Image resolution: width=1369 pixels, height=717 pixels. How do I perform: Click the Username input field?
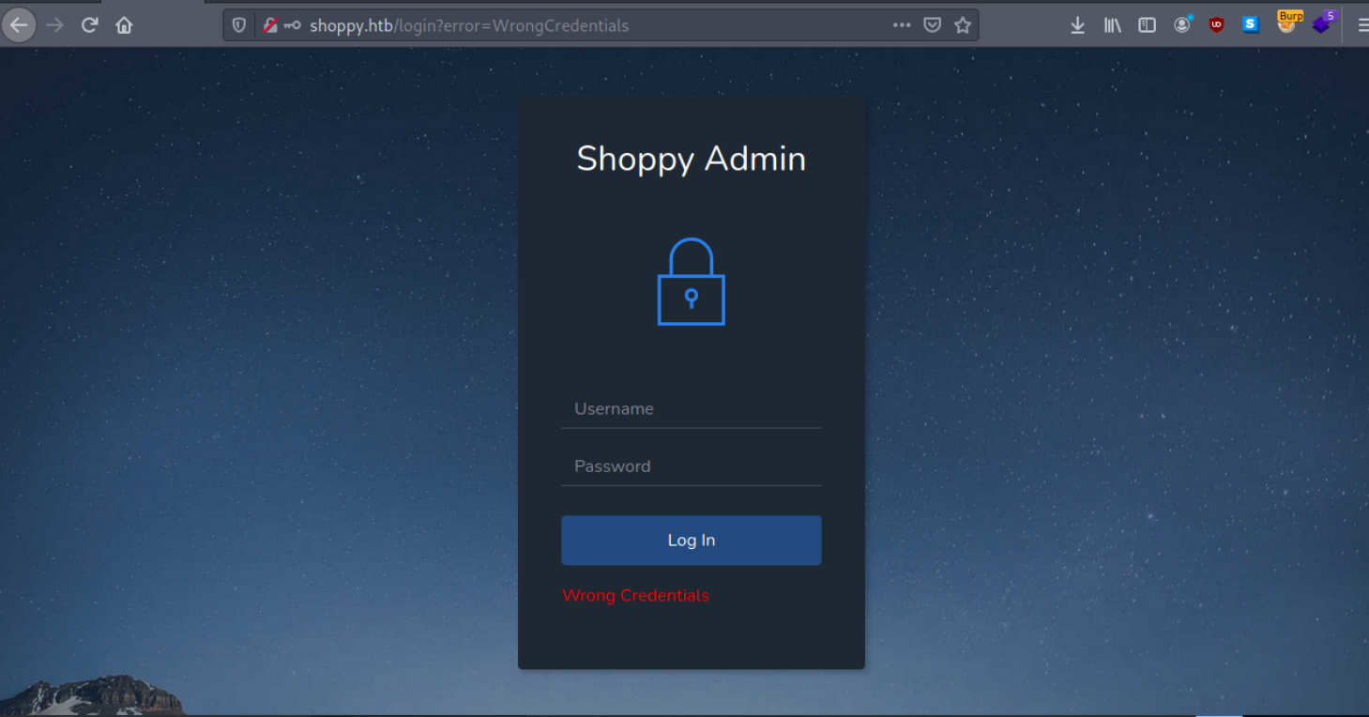[x=692, y=409]
